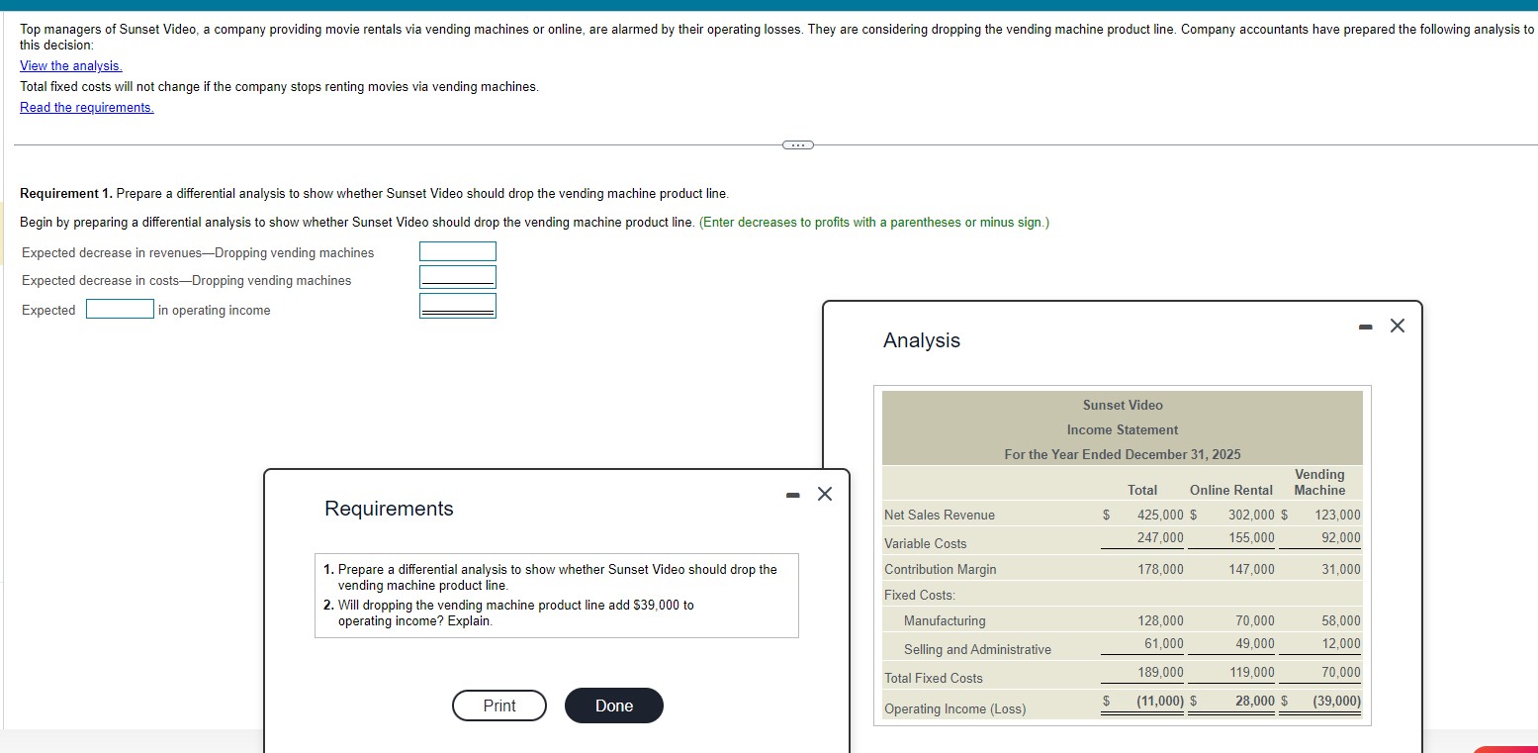The width and height of the screenshot is (1538, 753).
Task: Click the Vending Machine column header
Action: (x=1319, y=482)
